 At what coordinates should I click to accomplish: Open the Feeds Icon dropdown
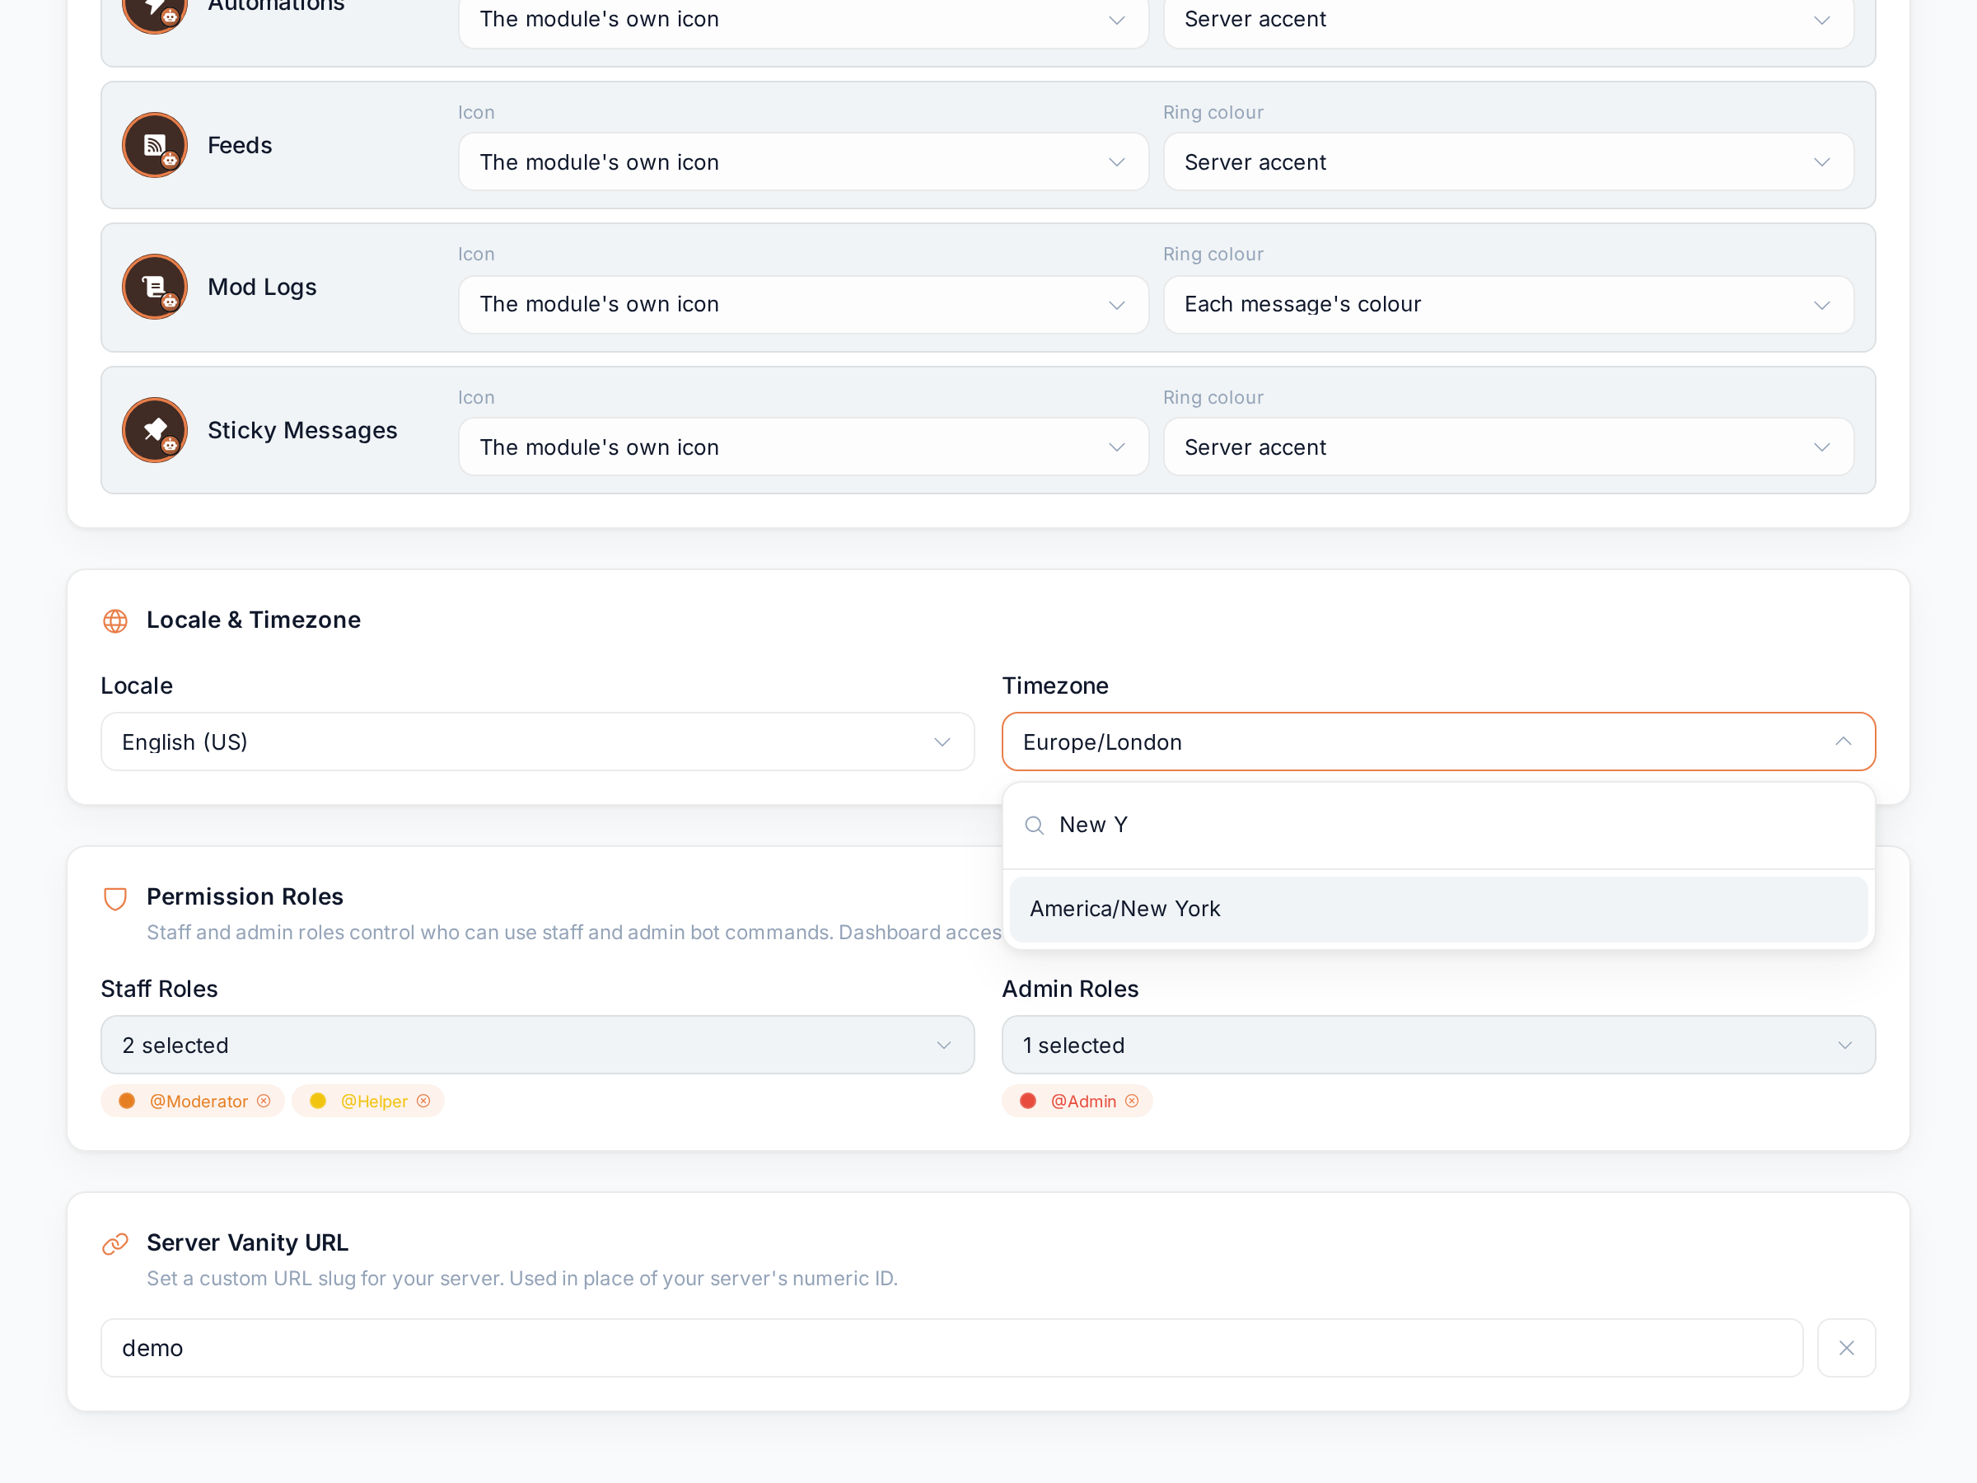click(x=803, y=161)
